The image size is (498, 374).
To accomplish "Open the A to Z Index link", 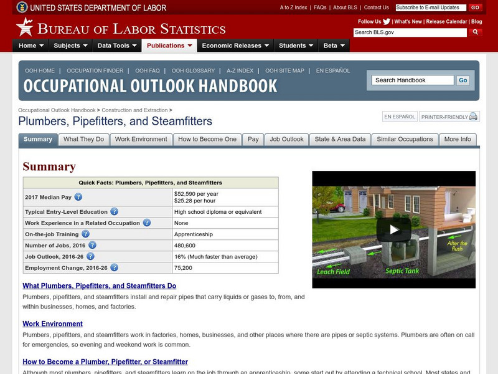I will point(293,7).
